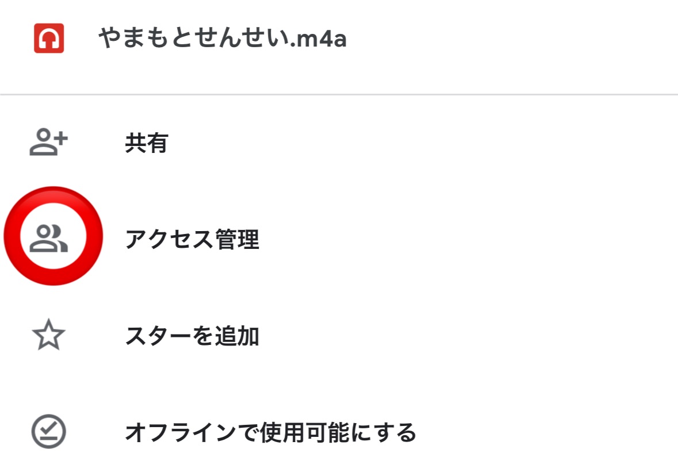Click the やまもとせんせい.m4a file name
The image size is (678, 476).
(222, 39)
